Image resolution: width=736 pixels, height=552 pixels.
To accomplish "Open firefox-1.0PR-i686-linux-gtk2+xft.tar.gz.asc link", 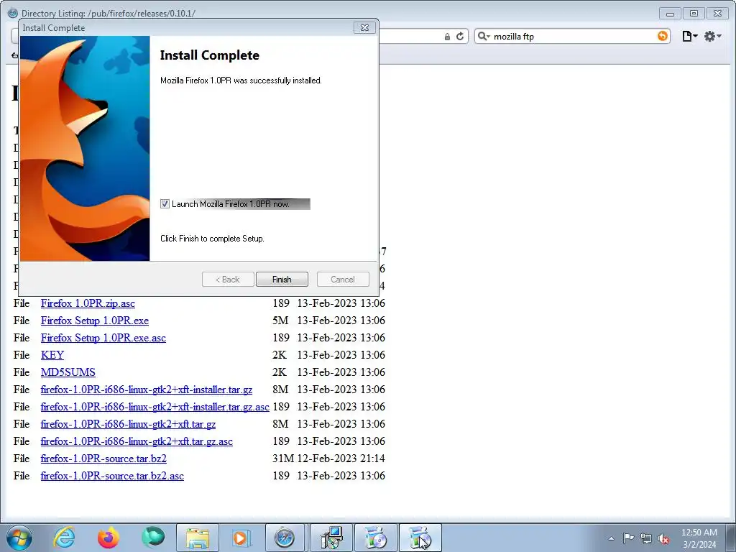I will [x=137, y=442].
